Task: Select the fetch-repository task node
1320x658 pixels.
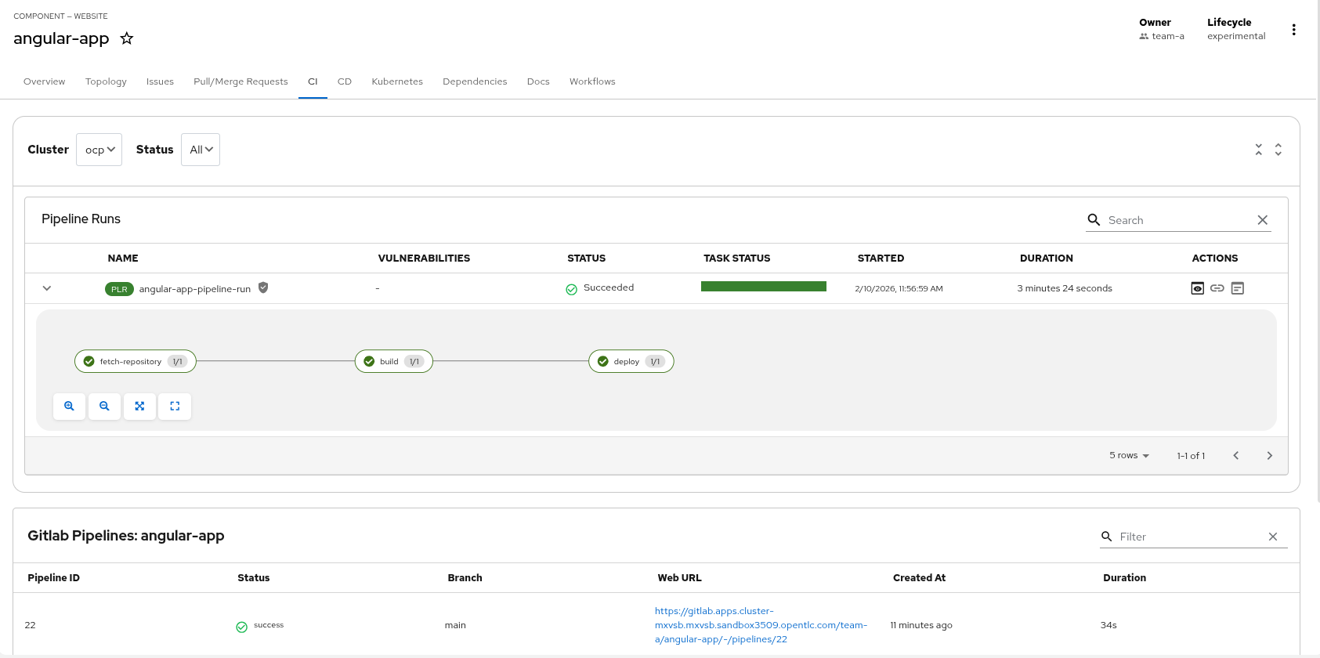Action: [x=136, y=361]
